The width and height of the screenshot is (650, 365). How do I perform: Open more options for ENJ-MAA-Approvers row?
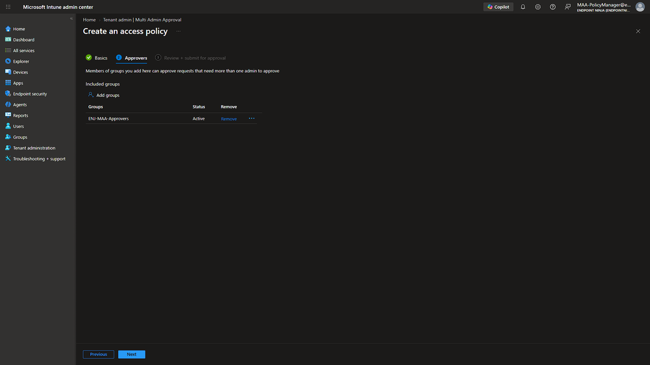click(251, 118)
